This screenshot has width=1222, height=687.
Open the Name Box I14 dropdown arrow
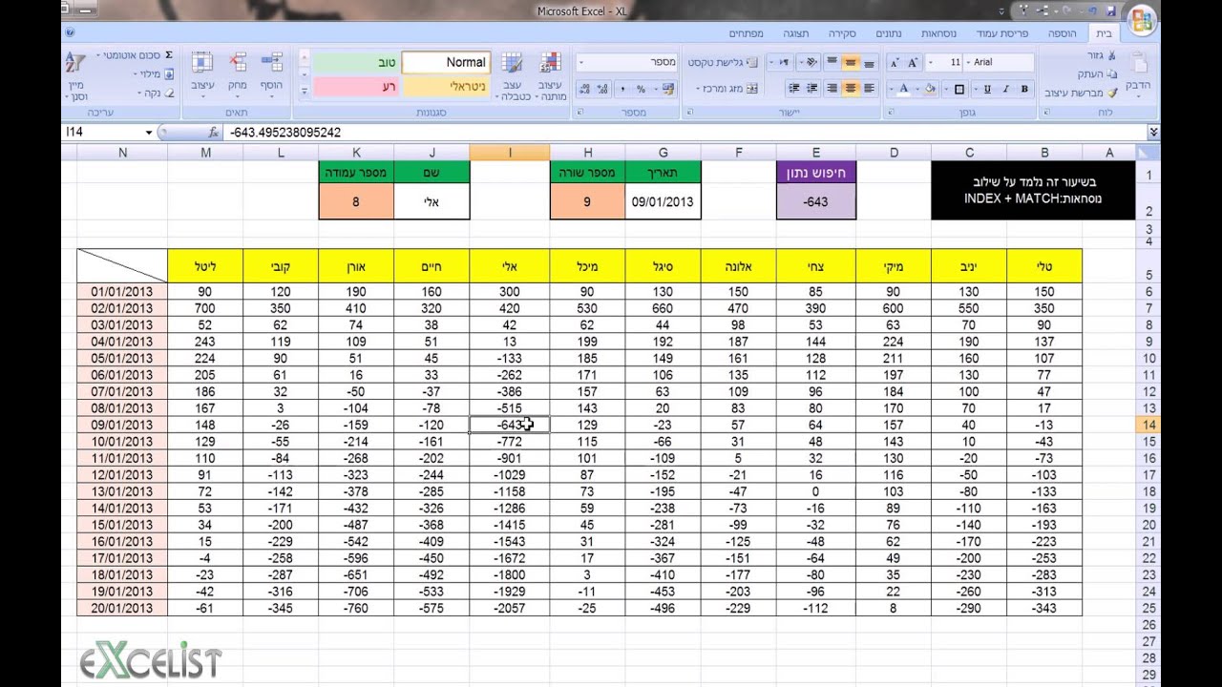pos(149,133)
